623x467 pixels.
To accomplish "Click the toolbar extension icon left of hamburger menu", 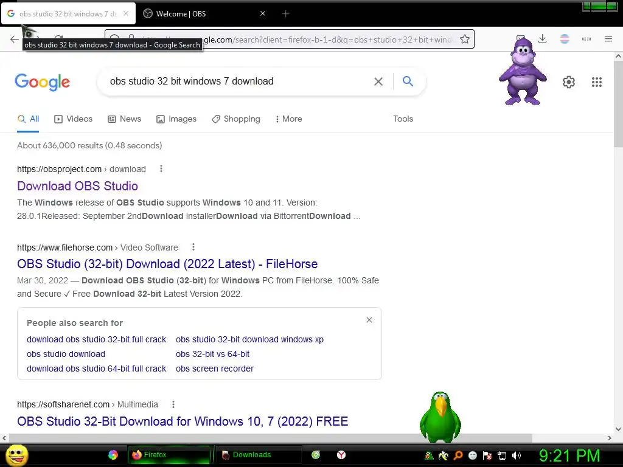I will pyautogui.click(x=586, y=39).
